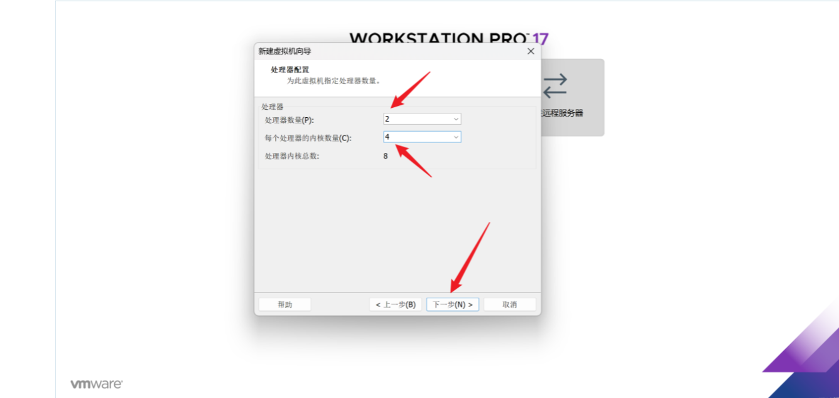The height and width of the screenshot is (398, 839).
Task: Close the 新建虚拟机向导 dialog with X
Action: coord(531,51)
